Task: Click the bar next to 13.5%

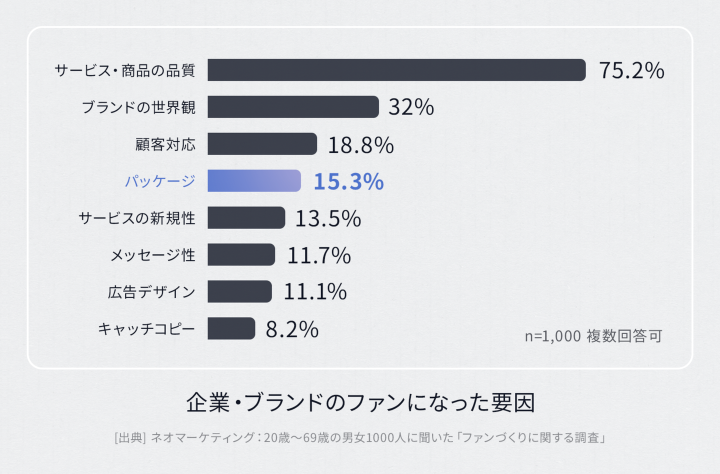Action: pyautogui.click(x=246, y=218)
